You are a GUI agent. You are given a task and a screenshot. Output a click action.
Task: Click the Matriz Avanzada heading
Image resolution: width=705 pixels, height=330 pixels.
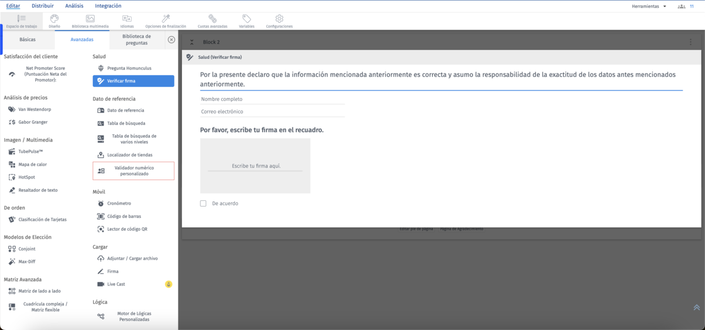pyautogui.click(x=22, y=280)
